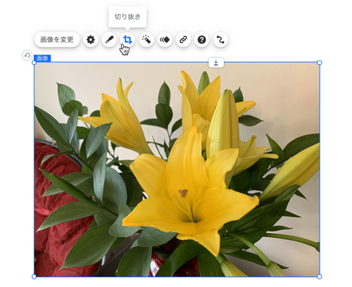Select the blue 画像 label tag
352x287 pixels.
pos(42,58)
